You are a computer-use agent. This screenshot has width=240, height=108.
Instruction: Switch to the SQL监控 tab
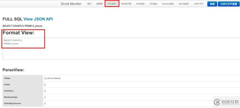tap(112, 4)
